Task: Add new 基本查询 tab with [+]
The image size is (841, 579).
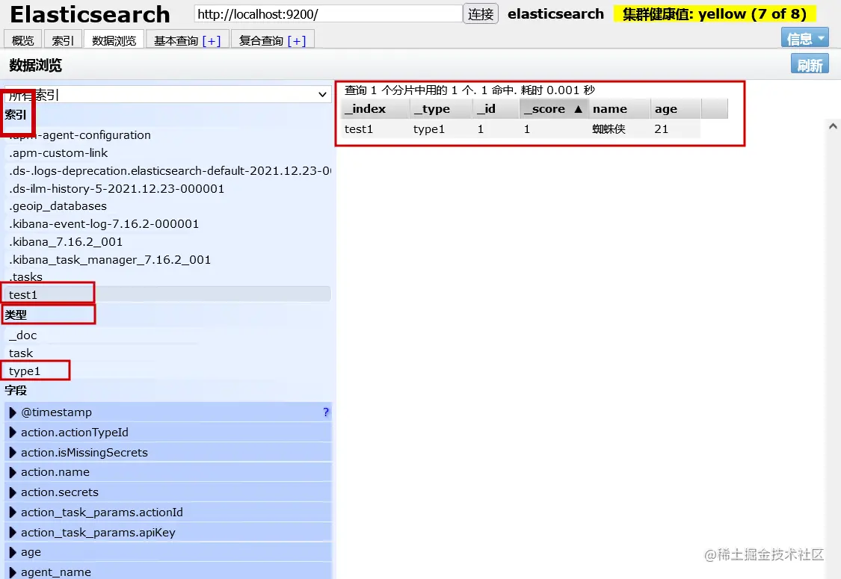Action: [212, 41]
